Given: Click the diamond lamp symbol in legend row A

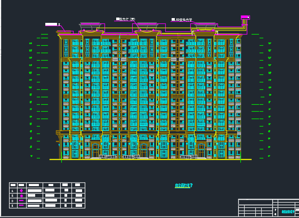Looking at the screenshot, I should [21, 190].
